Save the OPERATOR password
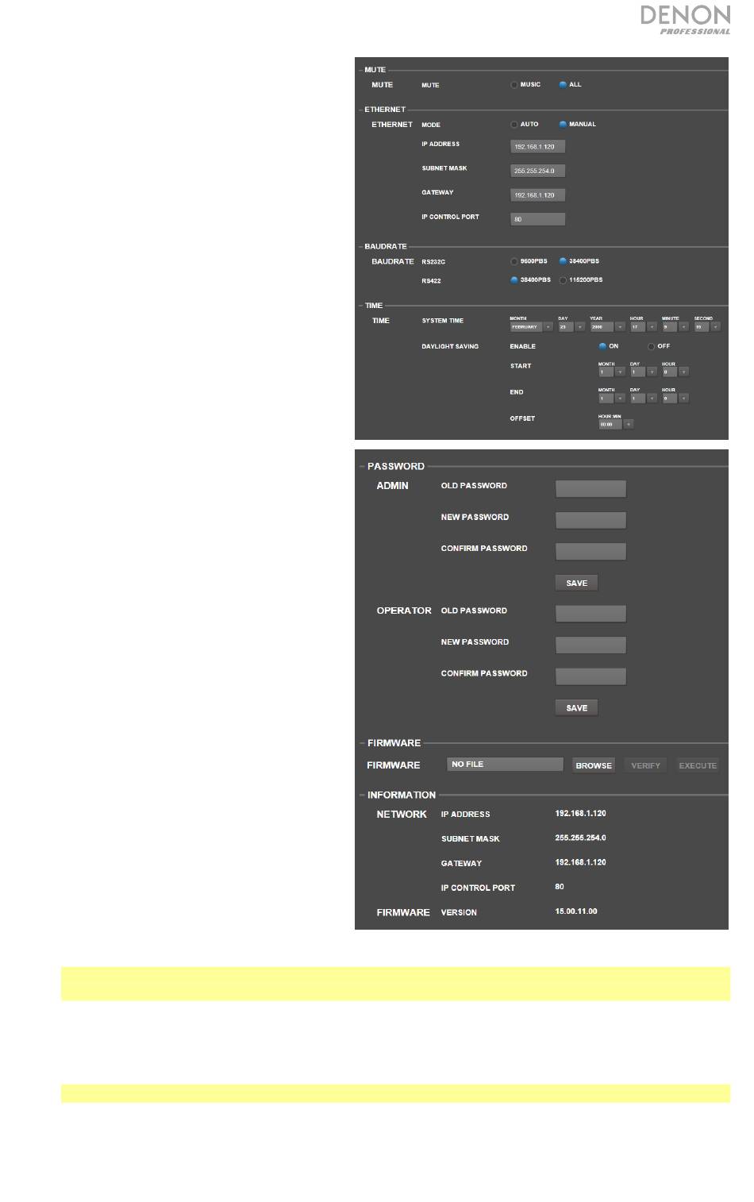Image resolution: width=754 pixels, height=1202 pixels. click(576, 707)
